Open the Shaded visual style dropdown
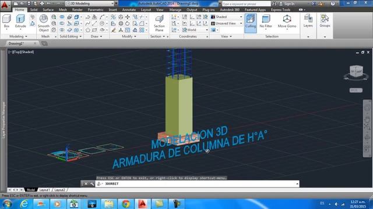This screenshot has width=373, height=209. (x=227, y=17)
